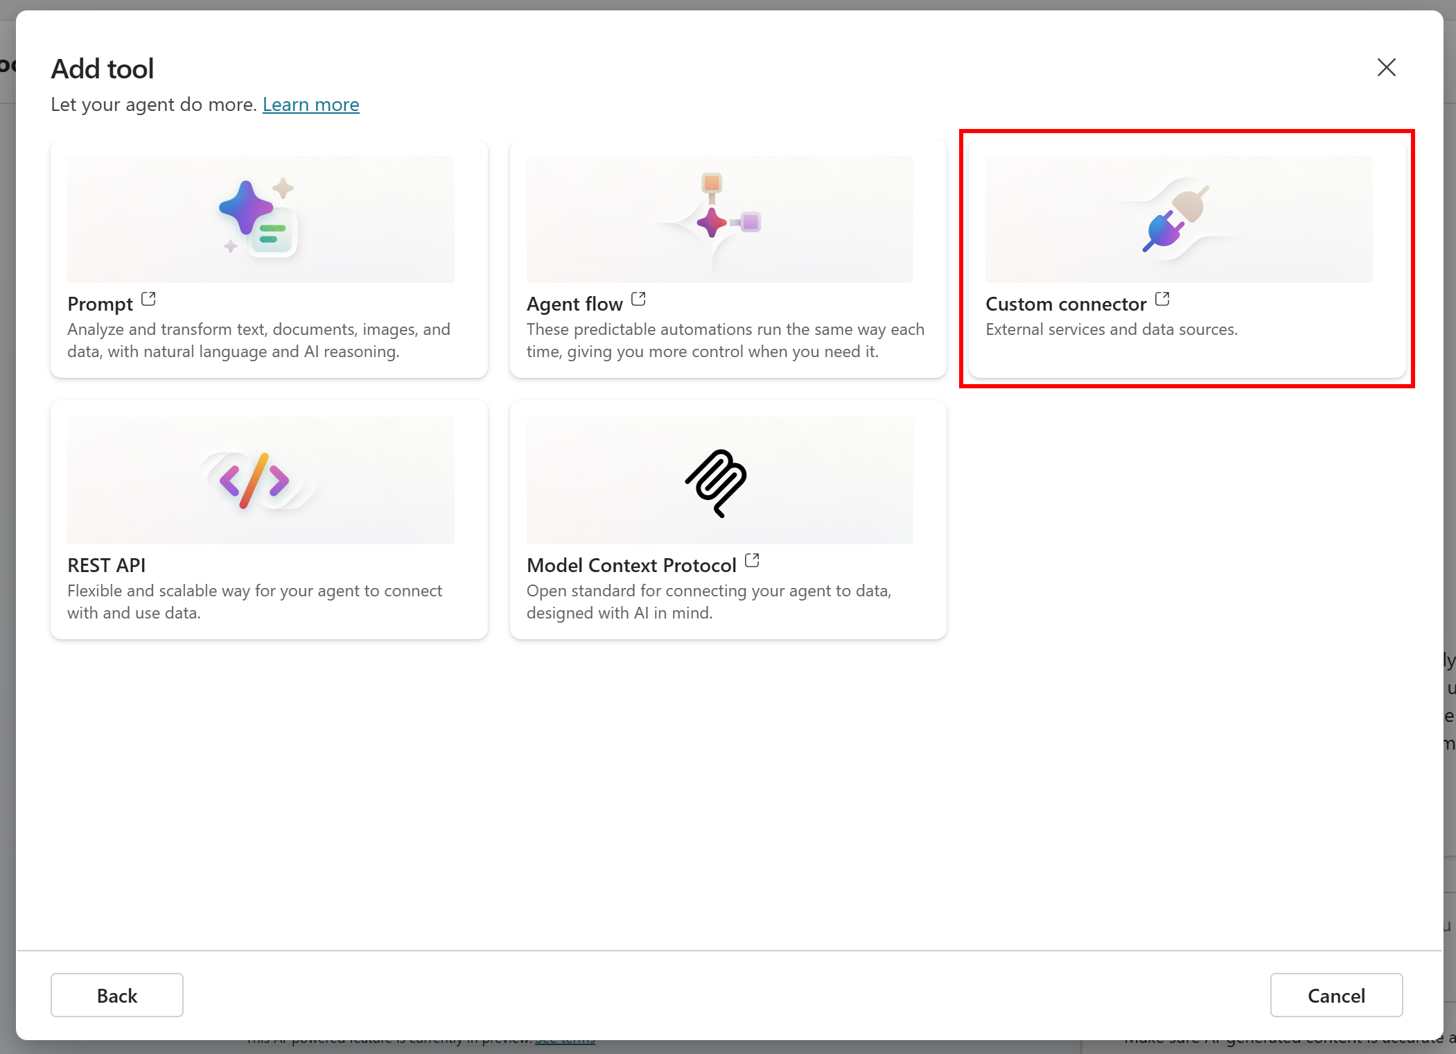Screen dimensions: 1456x1054
Task: Click the Custom connector plug icon
Action: [x=1177, y=218]
